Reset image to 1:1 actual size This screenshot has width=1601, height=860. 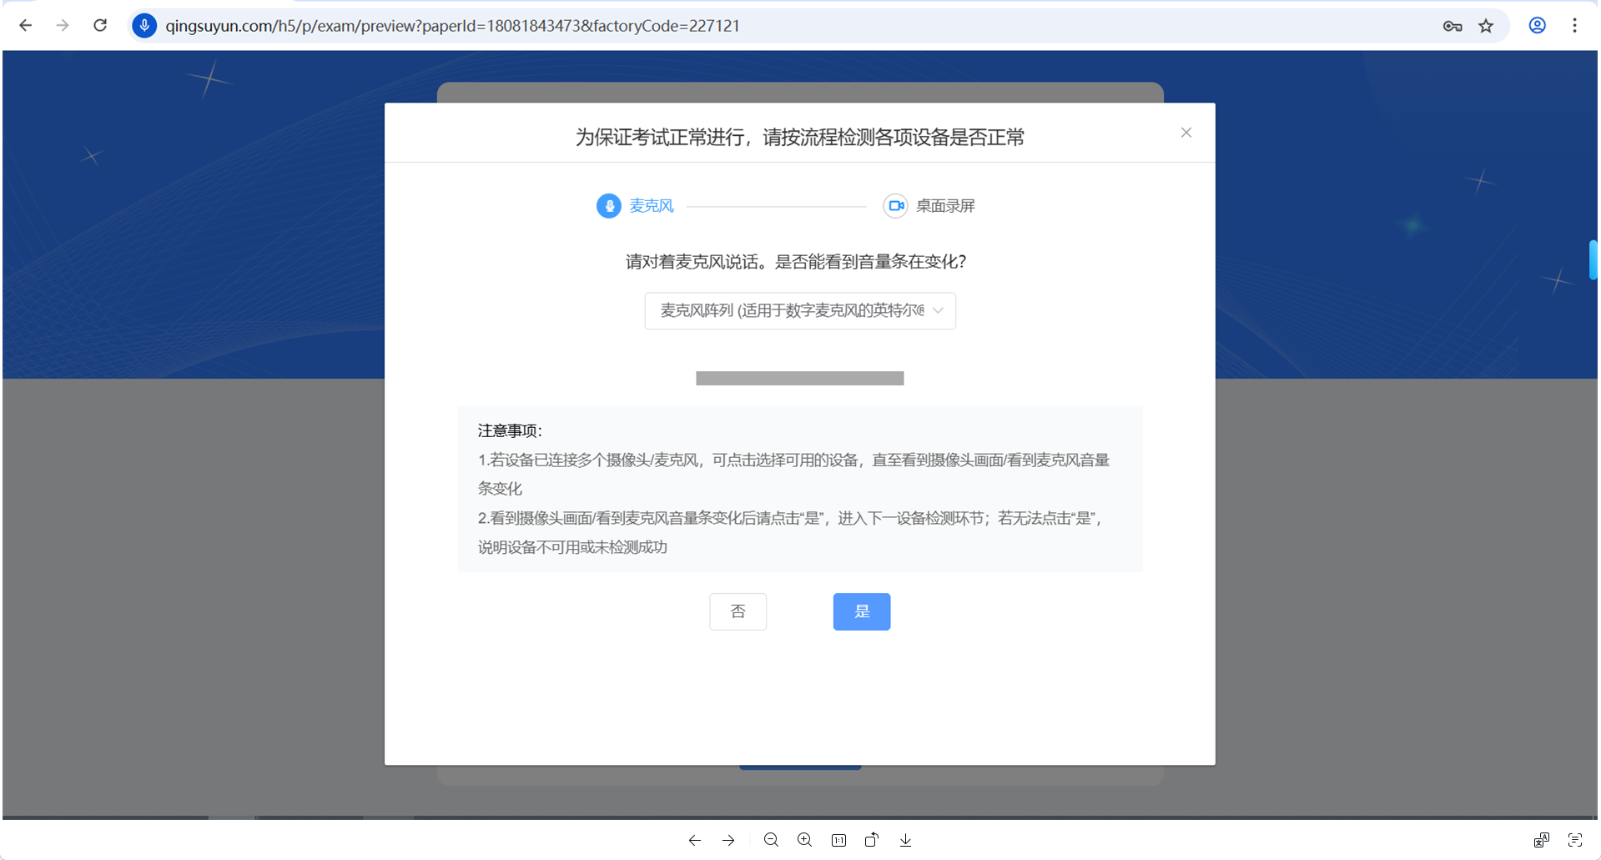[x=838, y=840]
